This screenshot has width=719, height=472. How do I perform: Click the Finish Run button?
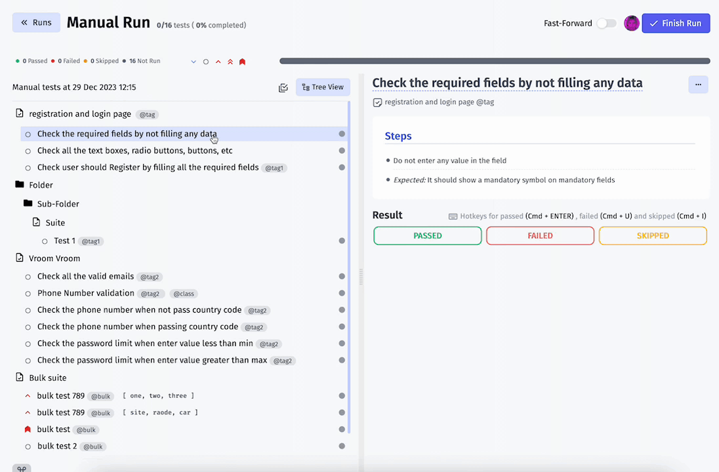click(x=676, y=24)
